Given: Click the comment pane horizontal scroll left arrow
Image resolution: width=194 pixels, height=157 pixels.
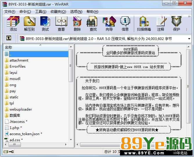Looking at the screenshot, I should [x=77, y=144].
